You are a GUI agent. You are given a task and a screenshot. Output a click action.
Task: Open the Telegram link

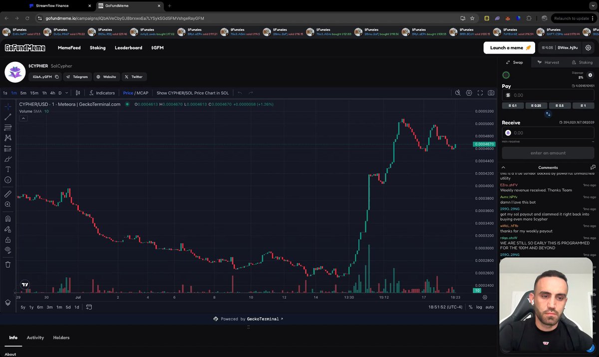78,77
